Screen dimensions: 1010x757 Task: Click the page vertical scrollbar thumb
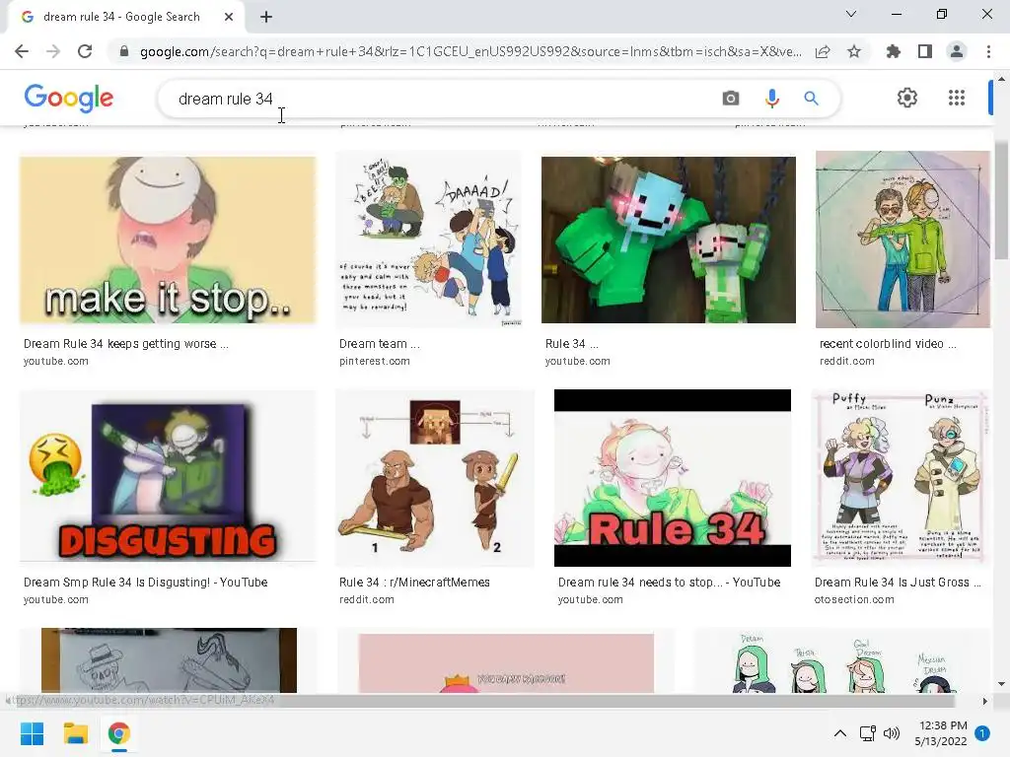click(1001, 199)
